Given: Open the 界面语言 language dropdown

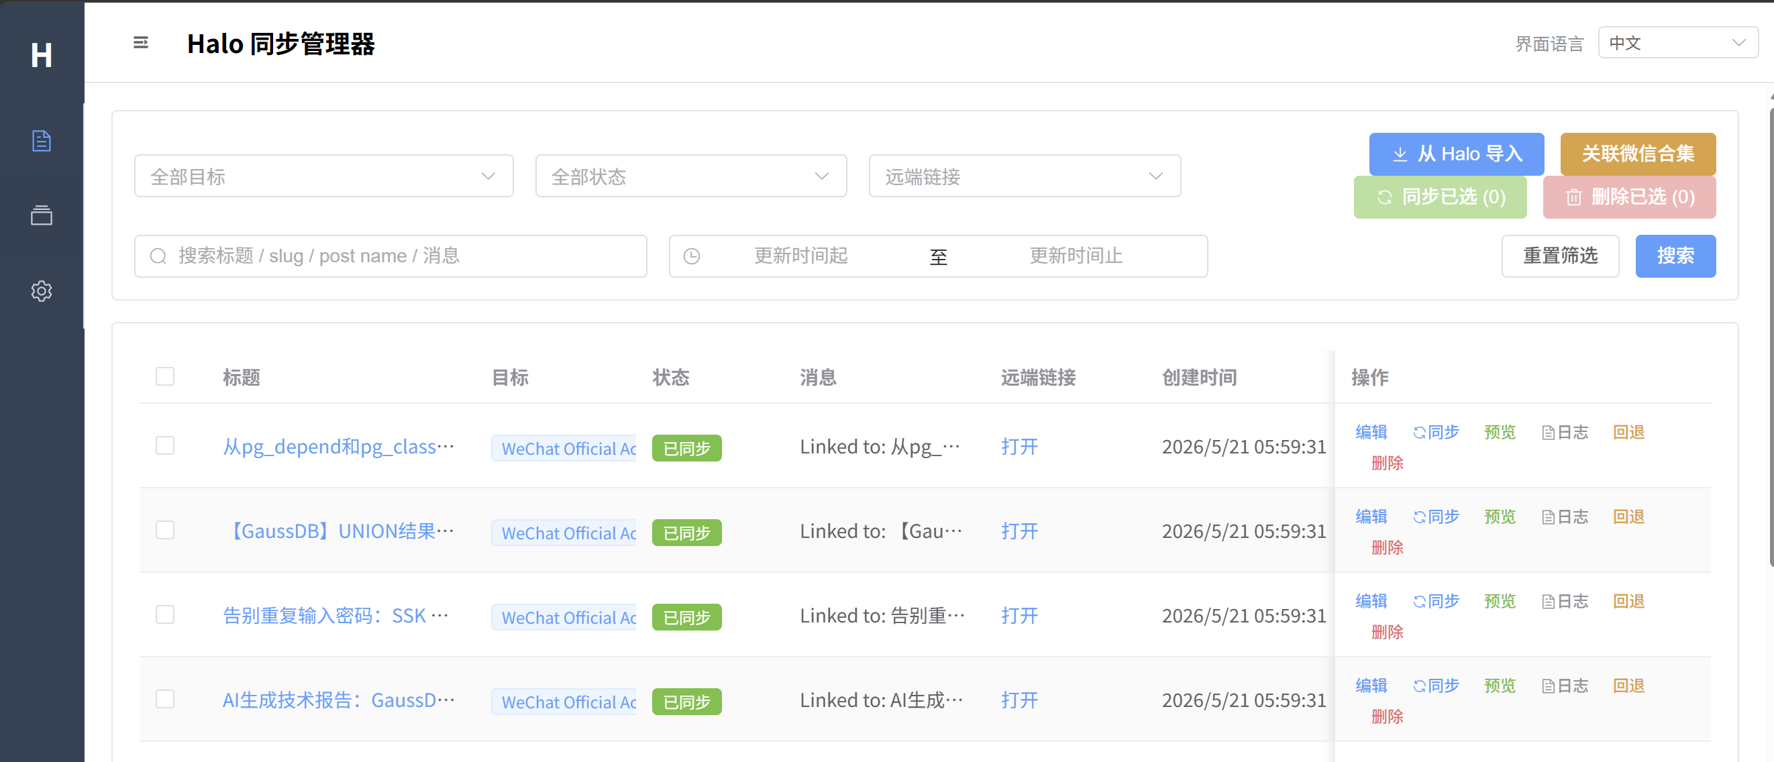Looking at the screenshot, I should (x=1677, y=43).
